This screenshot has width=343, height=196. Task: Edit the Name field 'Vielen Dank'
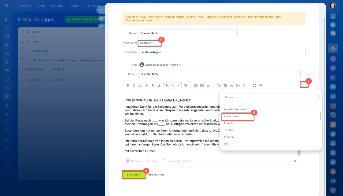point(188,33)
